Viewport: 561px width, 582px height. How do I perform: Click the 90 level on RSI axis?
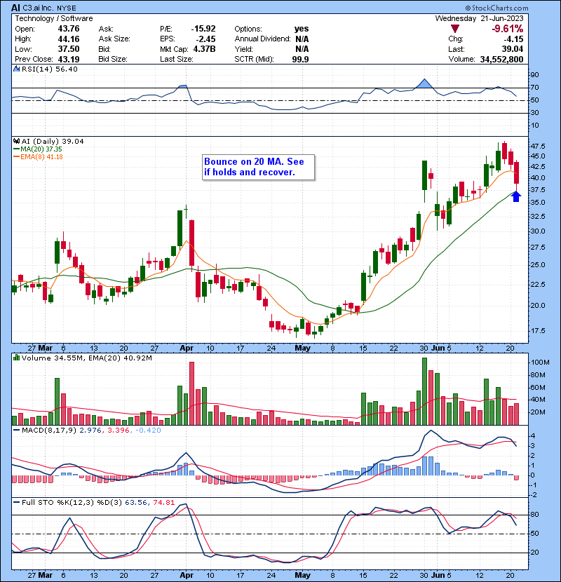pyautogui.click(x=534, y=74)
